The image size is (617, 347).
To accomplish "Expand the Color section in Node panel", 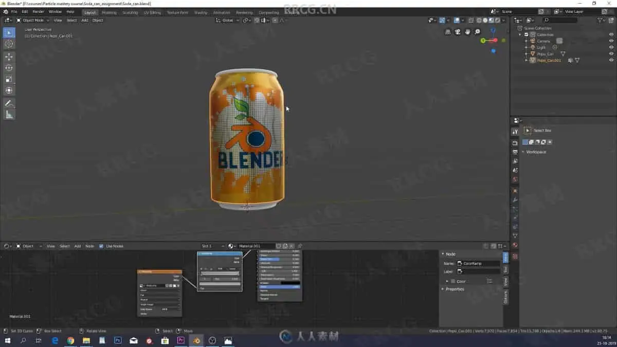I will click(447, 281).
